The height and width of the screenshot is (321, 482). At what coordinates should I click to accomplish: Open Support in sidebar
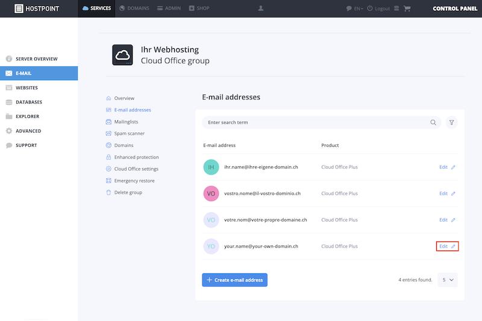pyautogui.click(x=39, y=145)
